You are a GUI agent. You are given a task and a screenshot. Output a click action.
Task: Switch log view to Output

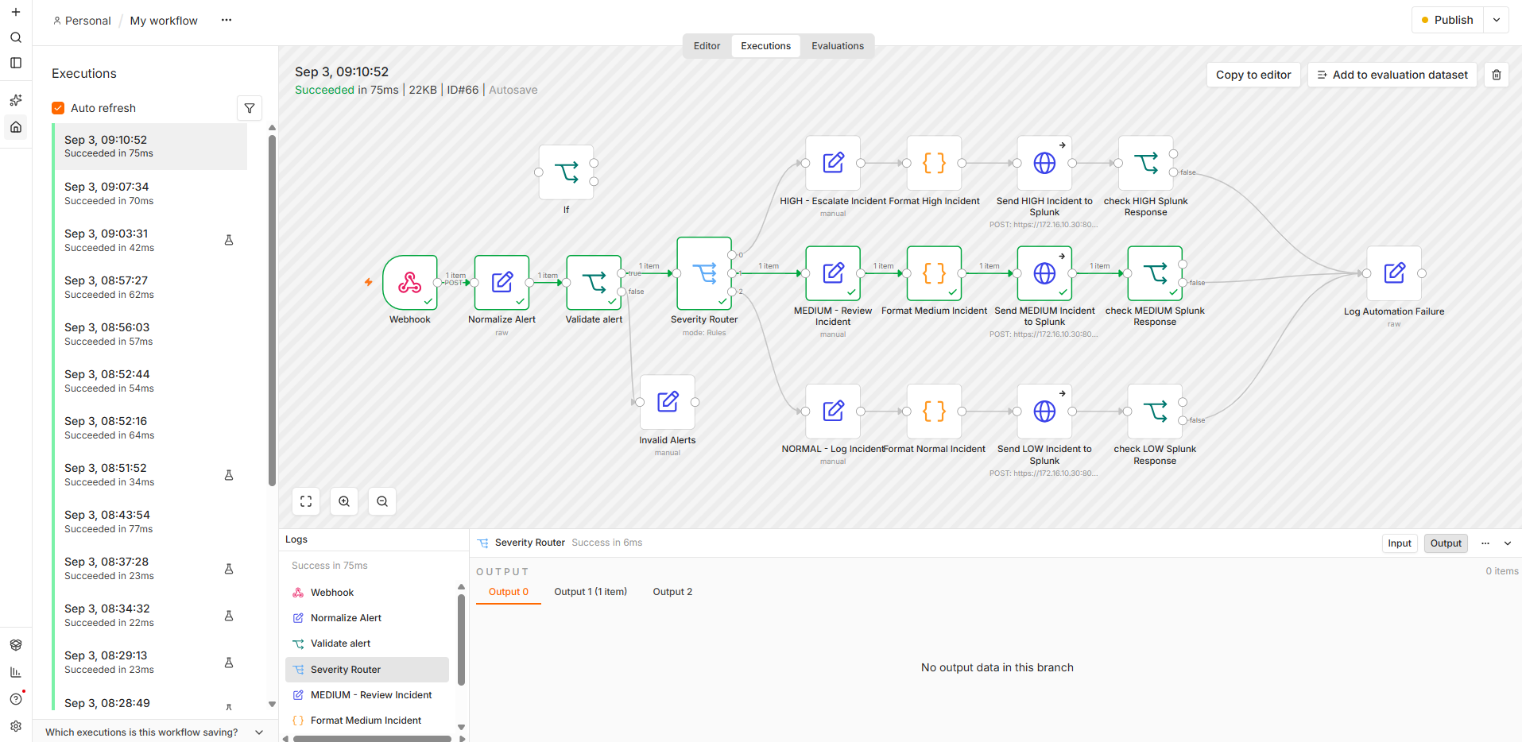(1446, 543)
